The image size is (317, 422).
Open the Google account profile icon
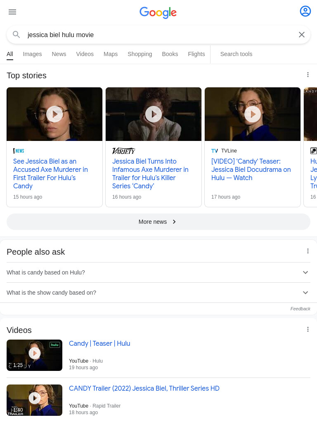pos(305,11)
